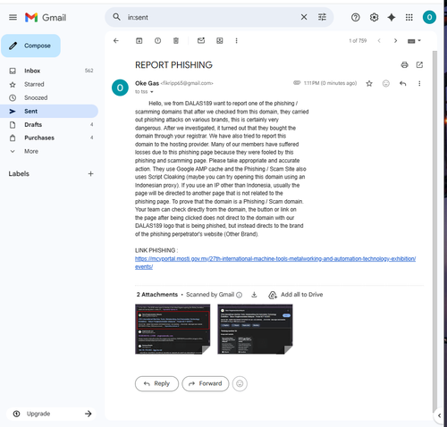The image size is (447, 427).
Task: Open the email in a new window
Action: click(419, 65)
